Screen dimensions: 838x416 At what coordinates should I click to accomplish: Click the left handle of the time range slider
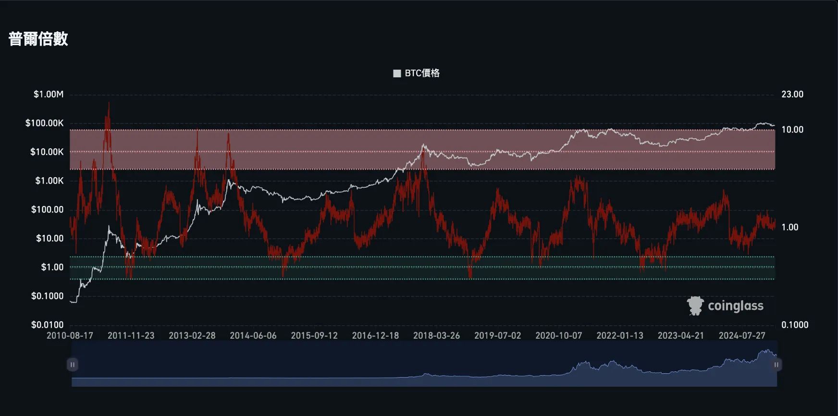[x=73, y=365]
